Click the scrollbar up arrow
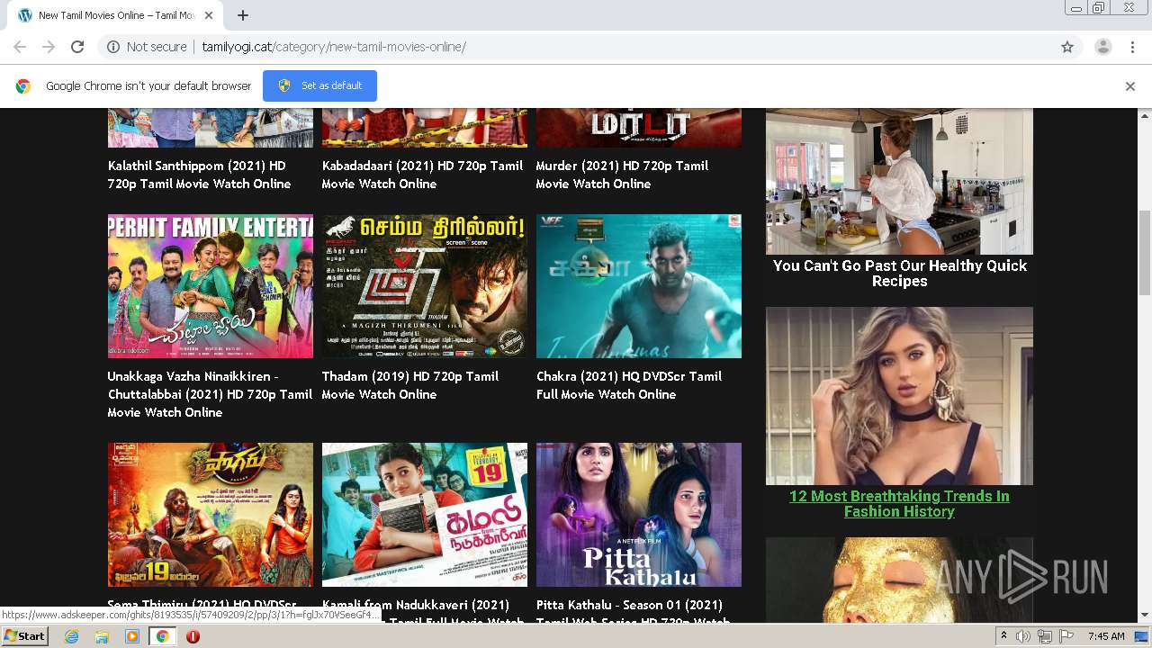Image resolution: width=1152 pixels, height=648 pixels. point(1145,115)
